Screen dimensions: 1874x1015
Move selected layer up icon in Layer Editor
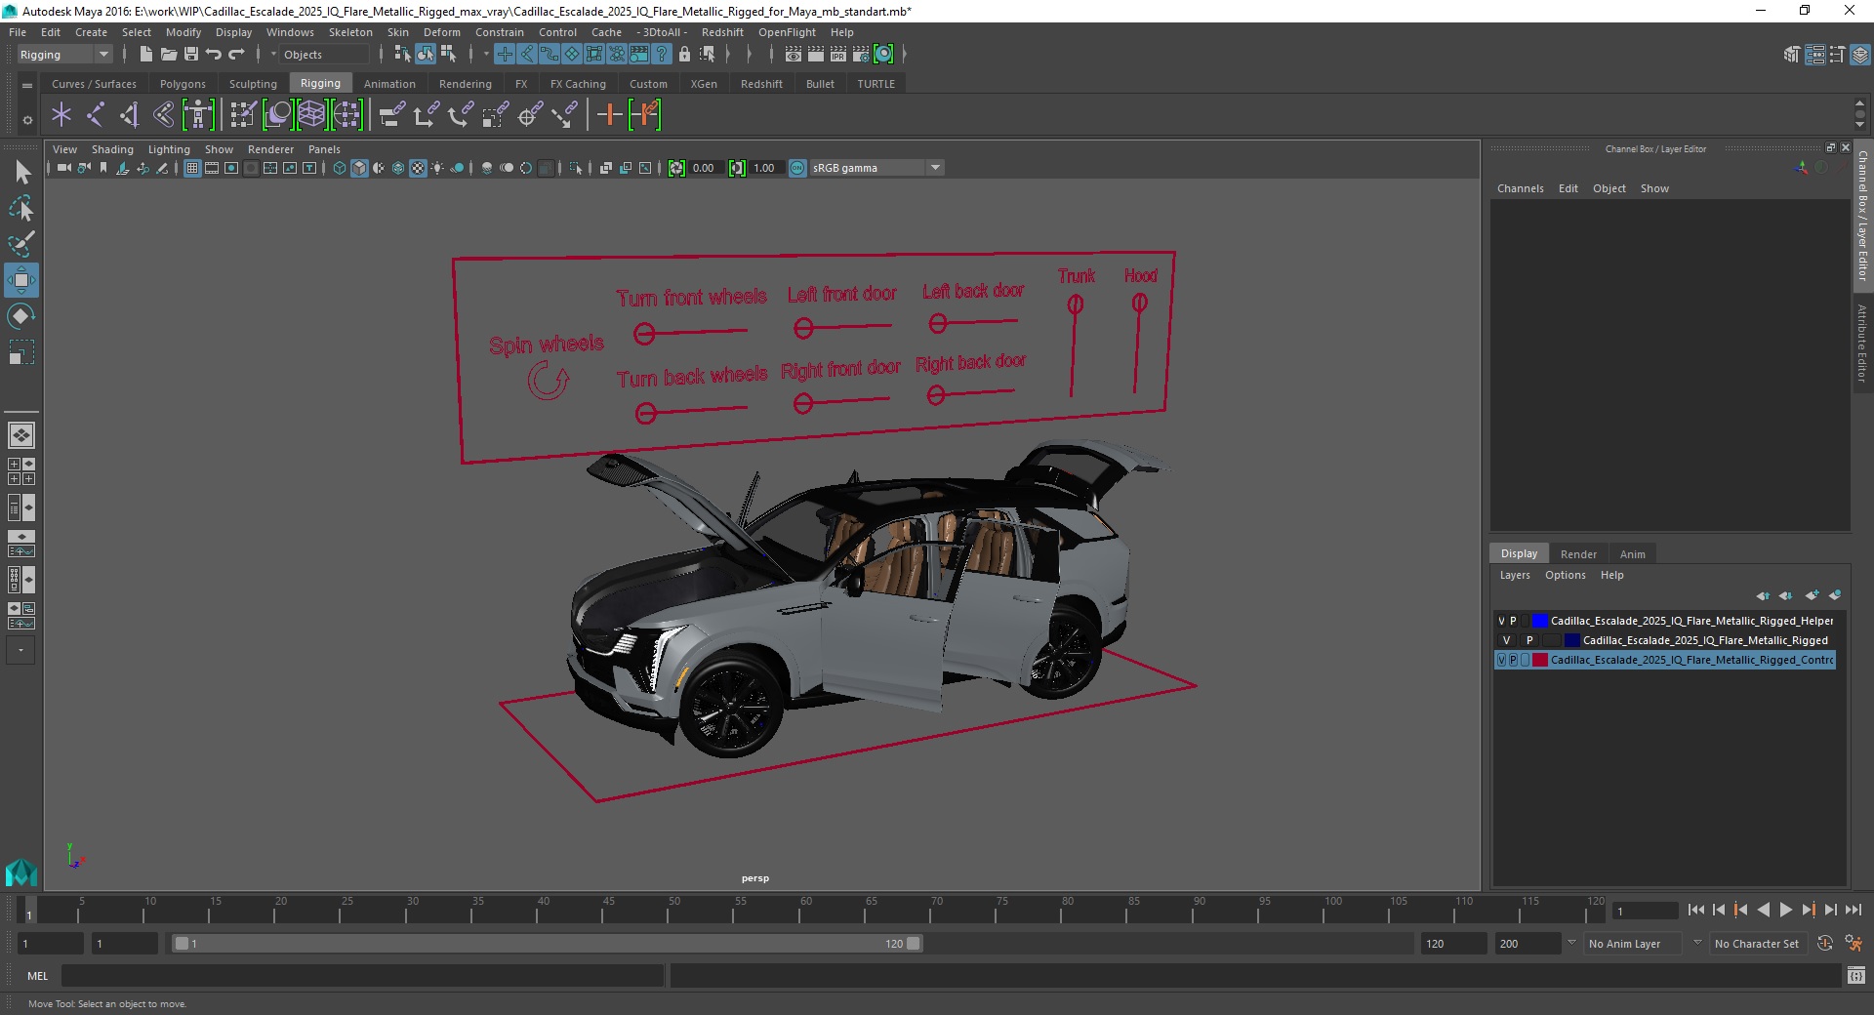(x=1763, y=595)
